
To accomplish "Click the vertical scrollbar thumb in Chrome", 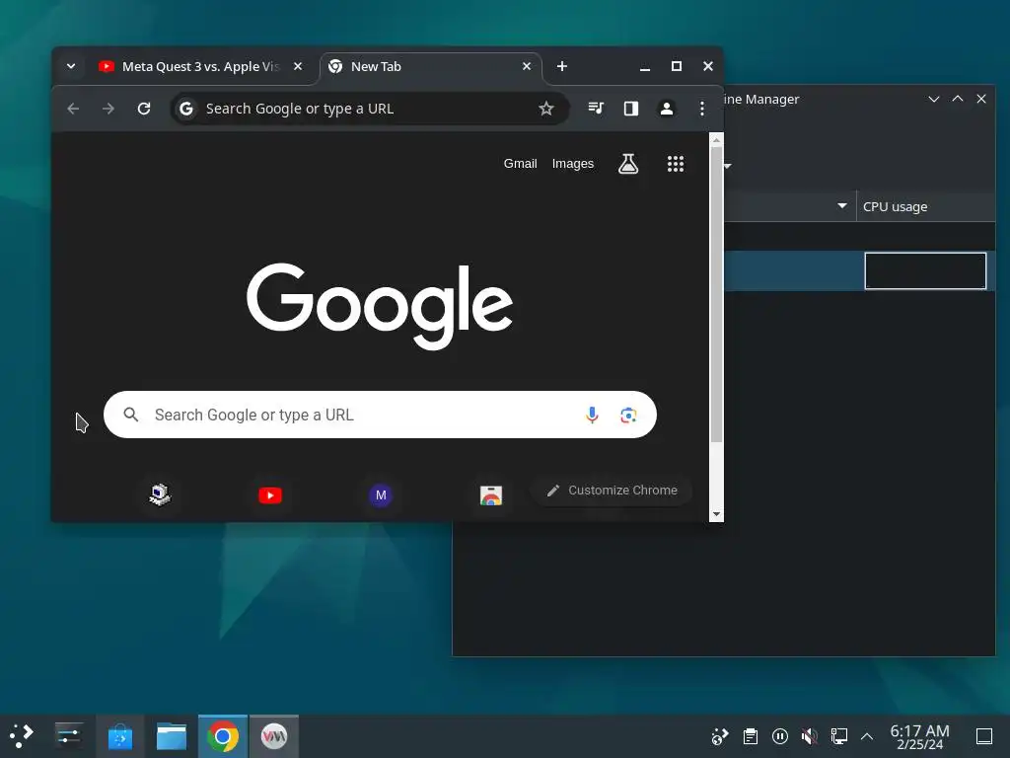I will click(x=716, y=294).
